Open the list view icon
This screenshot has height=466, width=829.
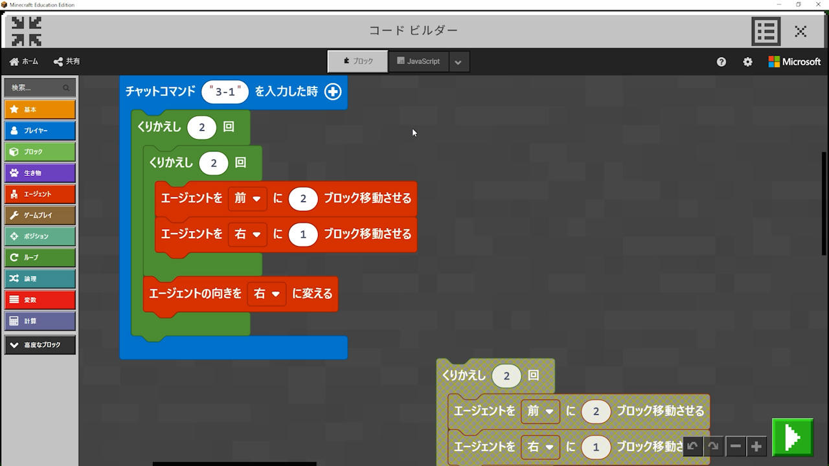coord(766,31)
